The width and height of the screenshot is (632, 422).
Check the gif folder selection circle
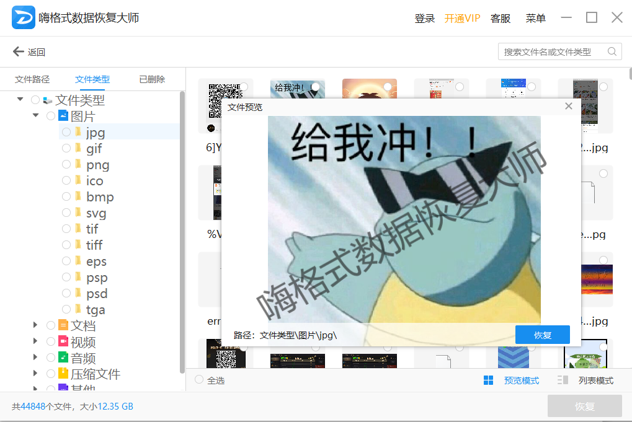[x=66, y=148]
